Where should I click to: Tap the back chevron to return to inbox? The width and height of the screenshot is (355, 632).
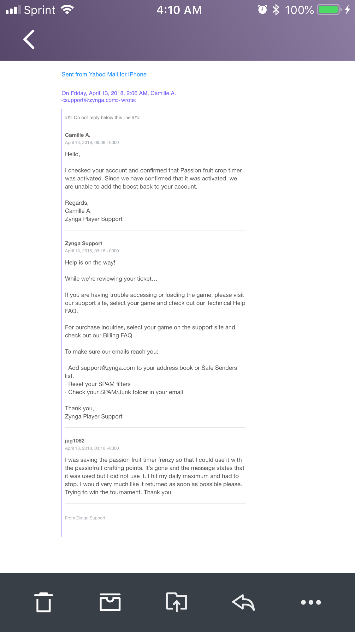click(x=28, y=39)
